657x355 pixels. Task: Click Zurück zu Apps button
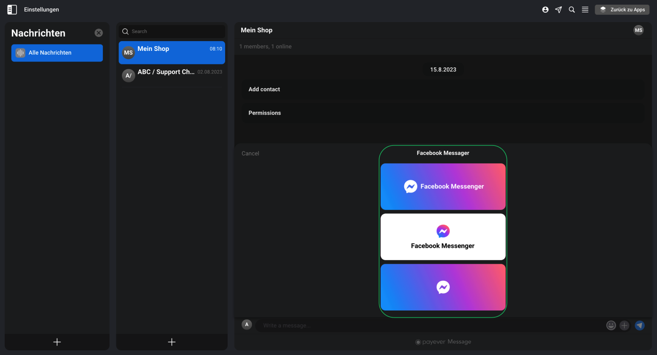point(622,9)
